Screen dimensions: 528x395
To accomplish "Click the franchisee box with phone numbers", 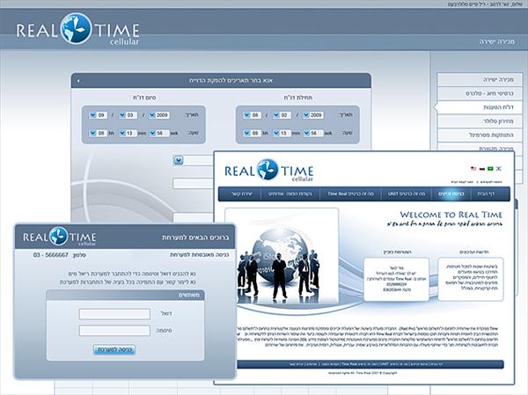I will 396,279.
